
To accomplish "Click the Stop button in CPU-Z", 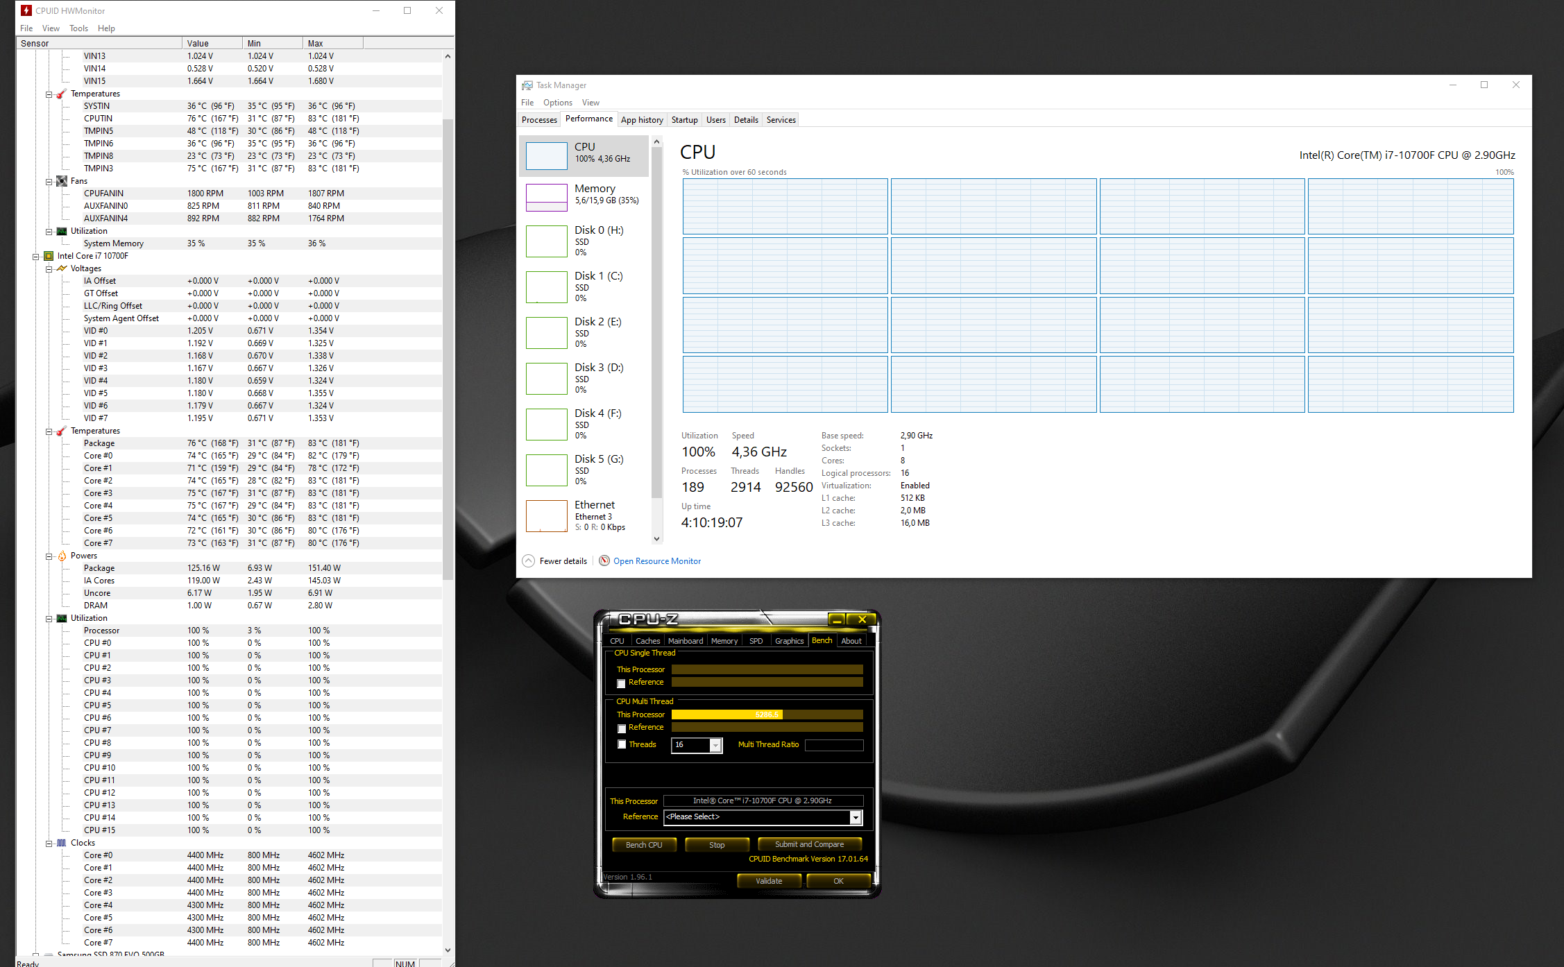I will (x=717, y=844).
